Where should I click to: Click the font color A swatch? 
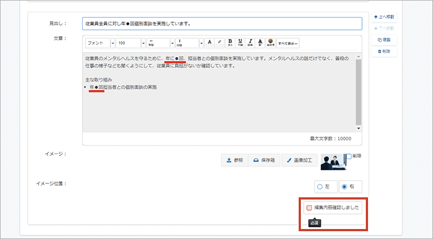(x=209, y=43)
